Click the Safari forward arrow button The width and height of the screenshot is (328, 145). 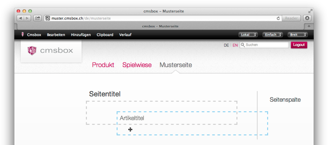click(x=28, y=18)
